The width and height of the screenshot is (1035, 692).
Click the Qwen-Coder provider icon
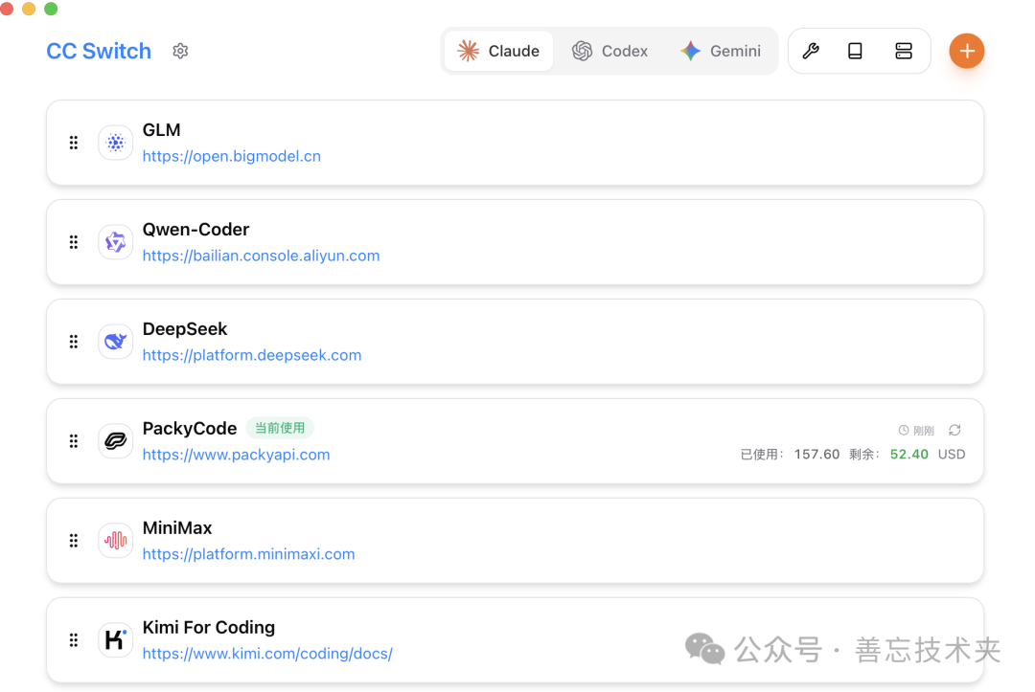pos(115,241)
